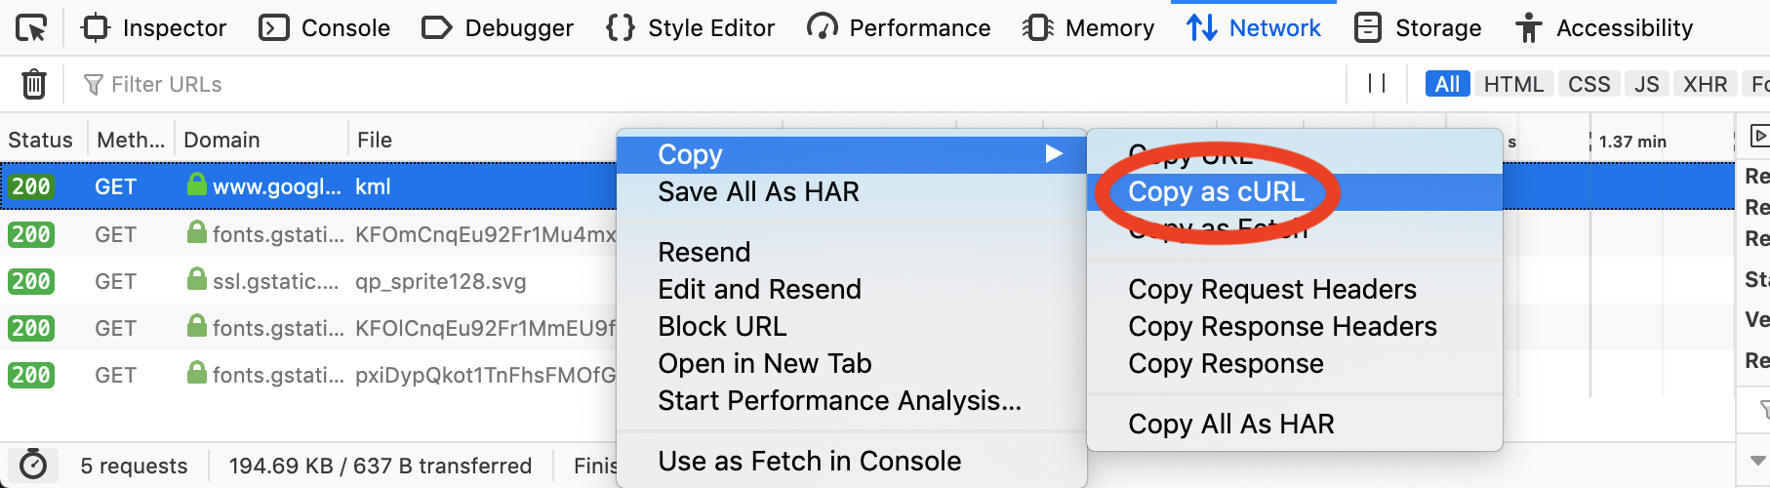Click the Domain column header
Viewport: 1770px width, 488px height.
click(221, 140)
